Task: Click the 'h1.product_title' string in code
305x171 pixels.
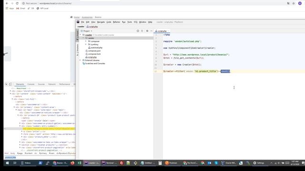Action: (x=205, y=71)
